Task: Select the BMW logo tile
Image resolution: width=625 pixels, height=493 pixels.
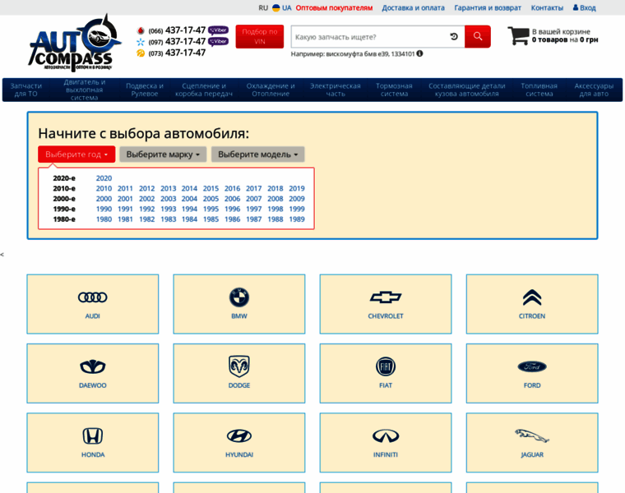Action: [239, 304]
